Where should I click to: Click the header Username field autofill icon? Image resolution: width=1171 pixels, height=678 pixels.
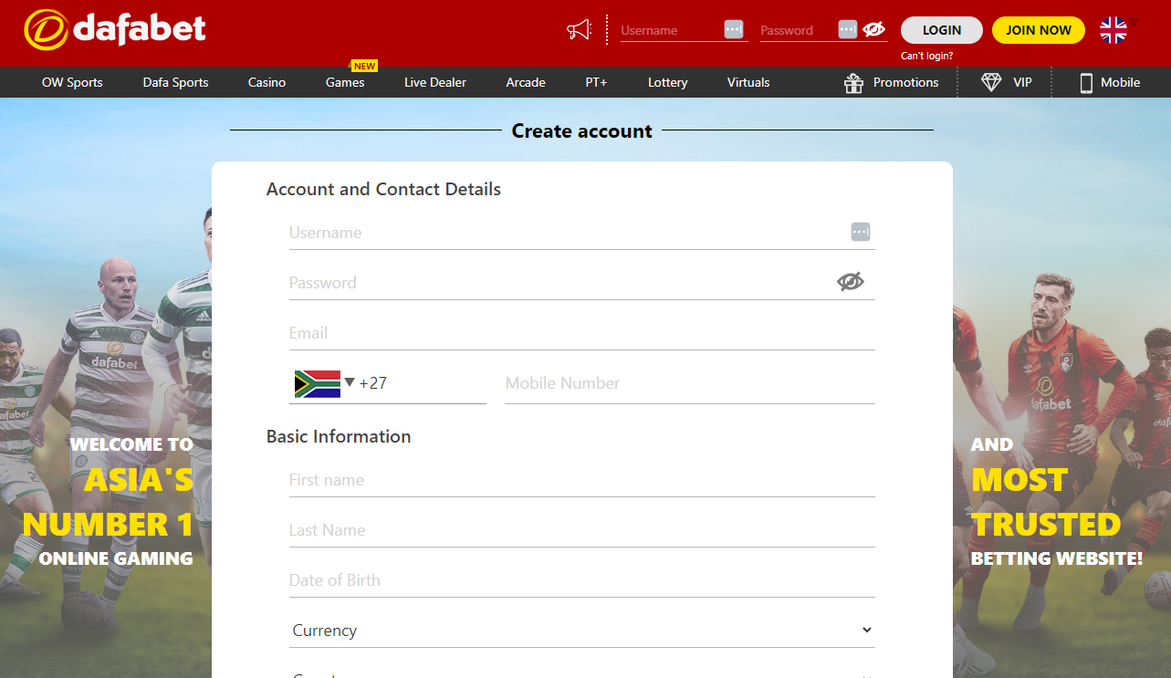click(734, 29)
